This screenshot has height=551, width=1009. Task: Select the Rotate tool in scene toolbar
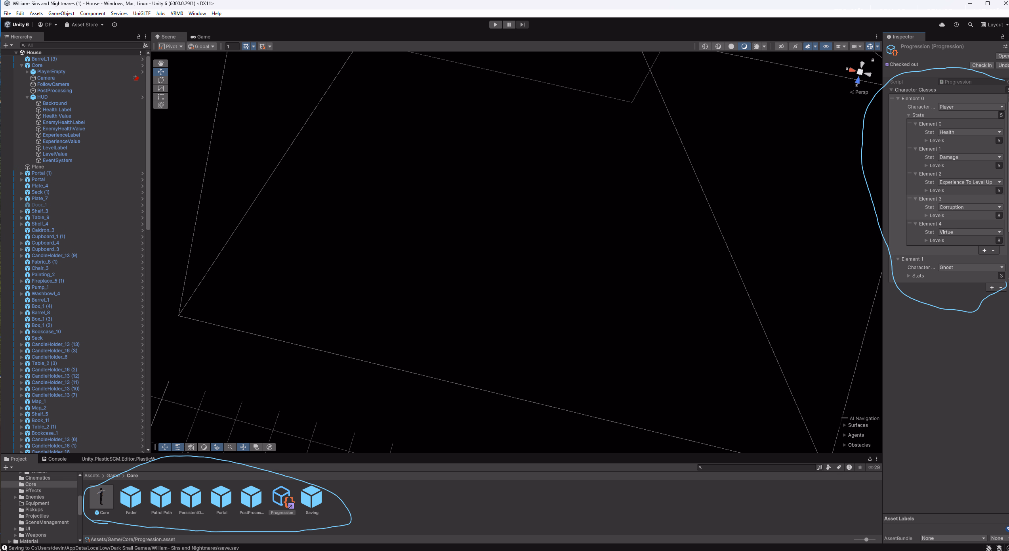[160, 80]
